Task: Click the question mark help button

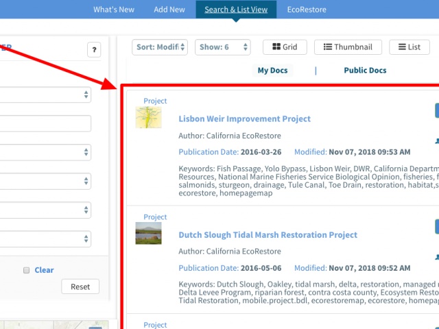Action: pyautogui.click(x=94, y=50)
